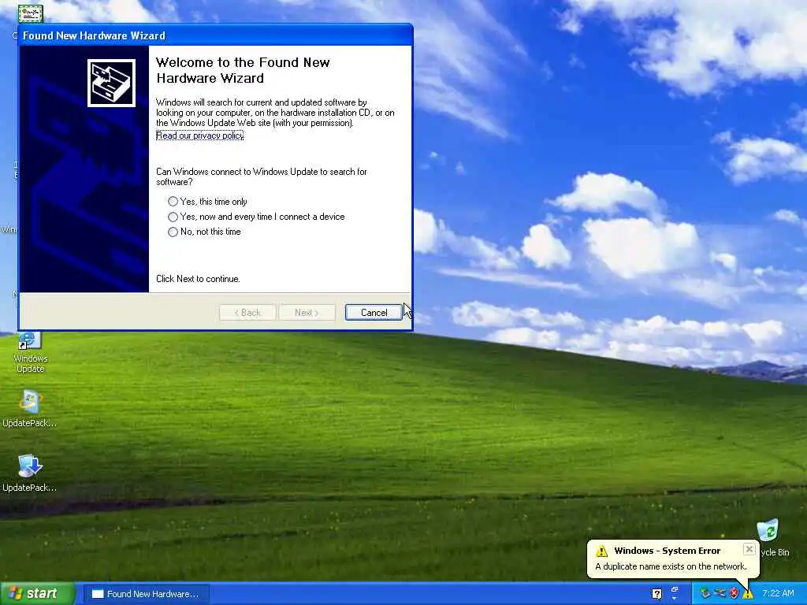
Task: Click the warning icon in error balloon
Action: [601, 551]
